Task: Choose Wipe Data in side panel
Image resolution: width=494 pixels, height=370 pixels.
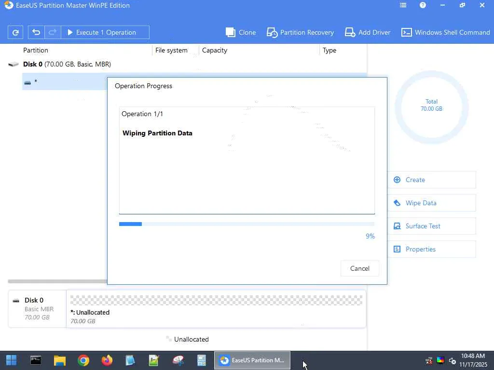Action: coord(431,203)
